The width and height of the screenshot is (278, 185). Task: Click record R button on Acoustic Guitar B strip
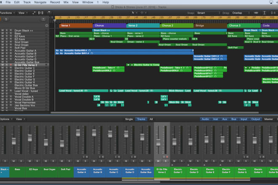point(103,157)
